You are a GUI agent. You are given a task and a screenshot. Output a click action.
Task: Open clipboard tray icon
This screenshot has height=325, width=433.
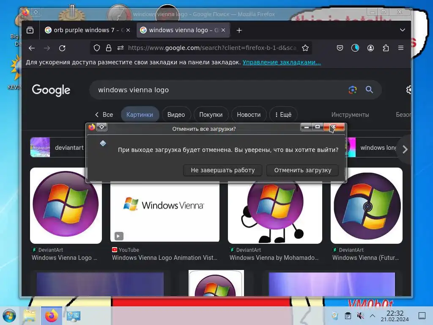click(348, 316)
